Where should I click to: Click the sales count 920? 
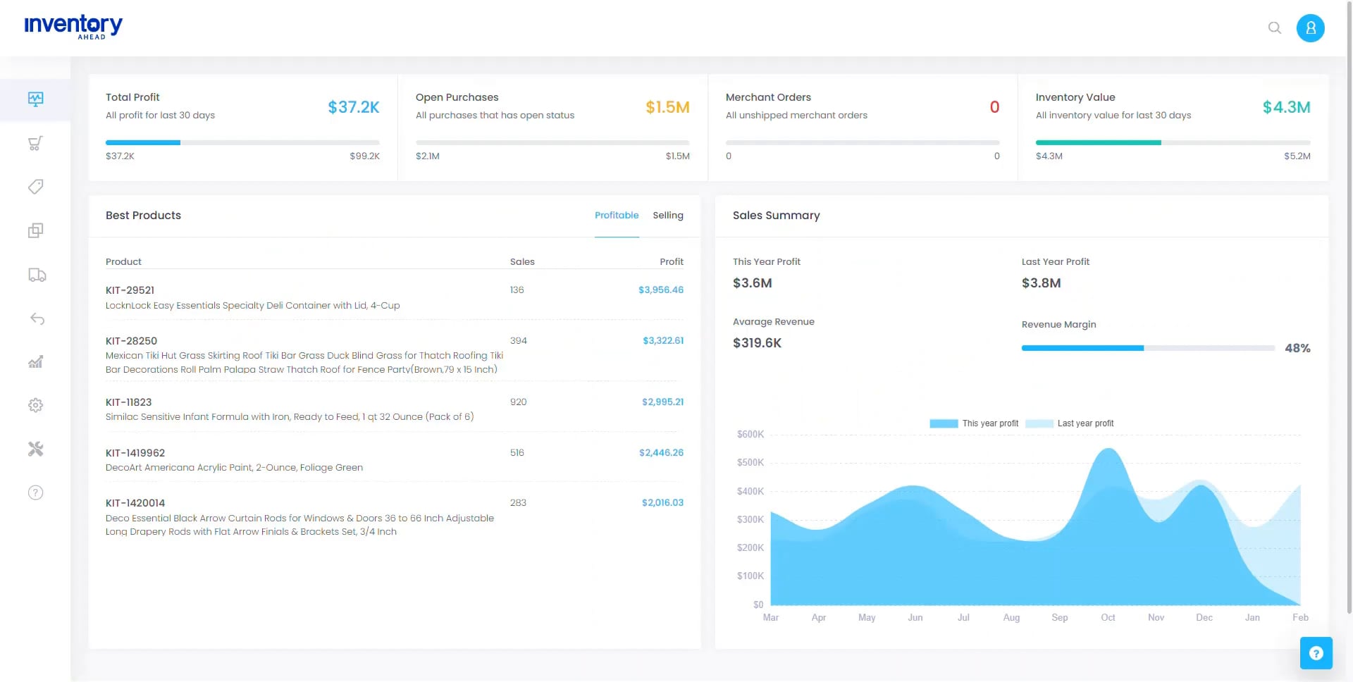pos(518,402)
